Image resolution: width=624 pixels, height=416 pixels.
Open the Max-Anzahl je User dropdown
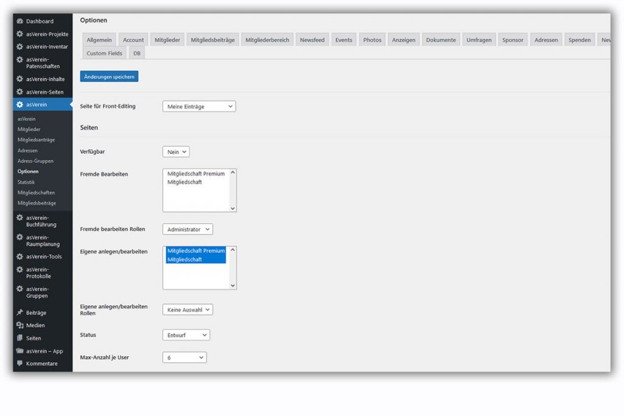coord(184,358)
